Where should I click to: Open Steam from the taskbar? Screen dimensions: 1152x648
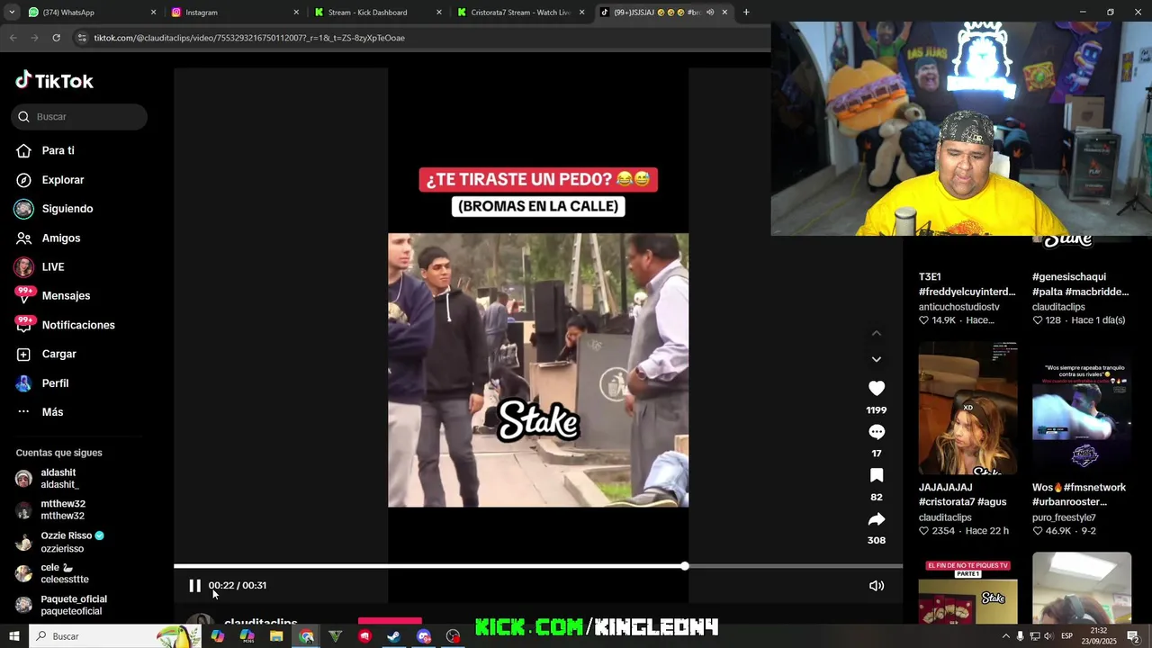point(394,636)
